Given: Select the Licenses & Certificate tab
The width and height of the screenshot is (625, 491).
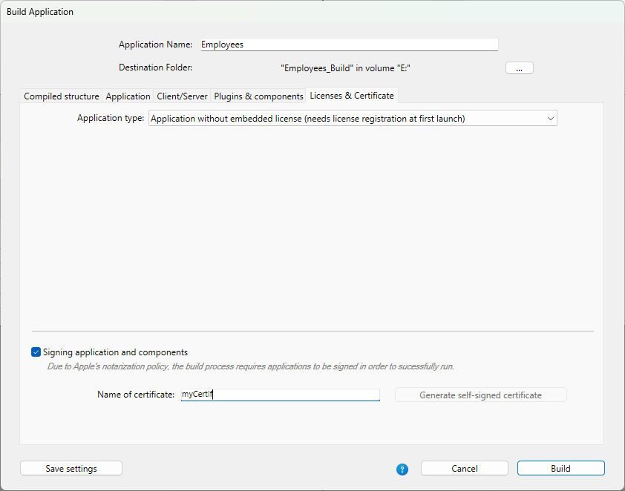Looking at the screenshot, I should [x=352, y=95].
